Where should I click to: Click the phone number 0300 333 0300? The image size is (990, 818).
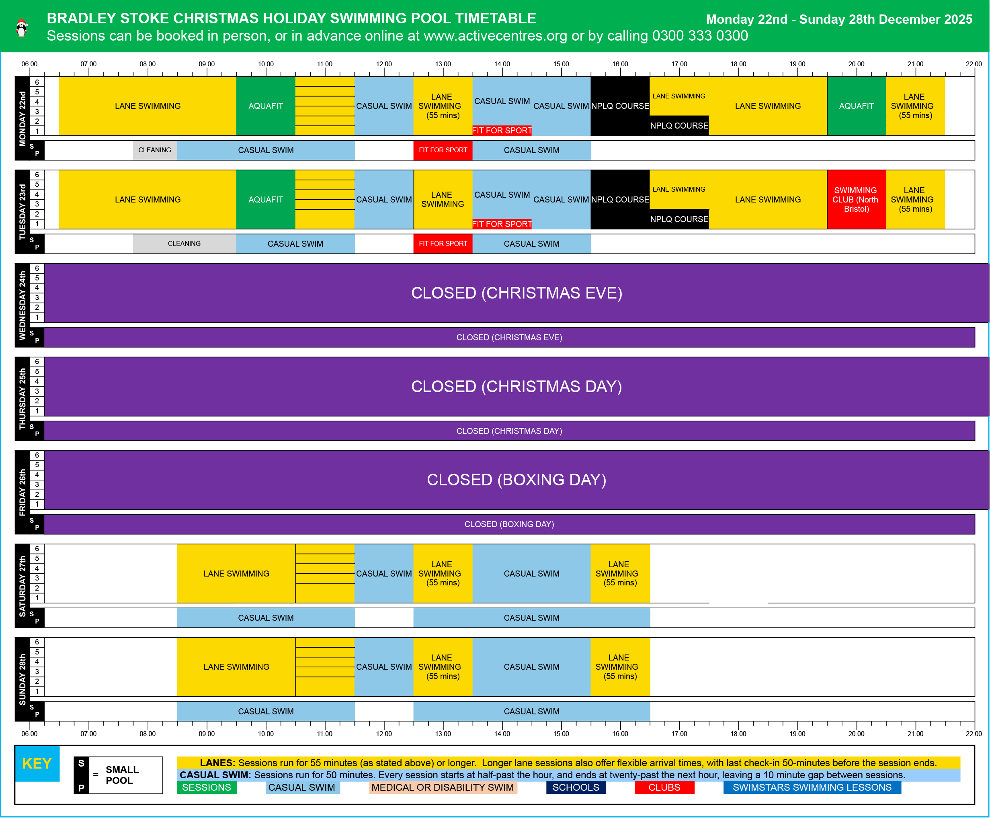(700, 35)
